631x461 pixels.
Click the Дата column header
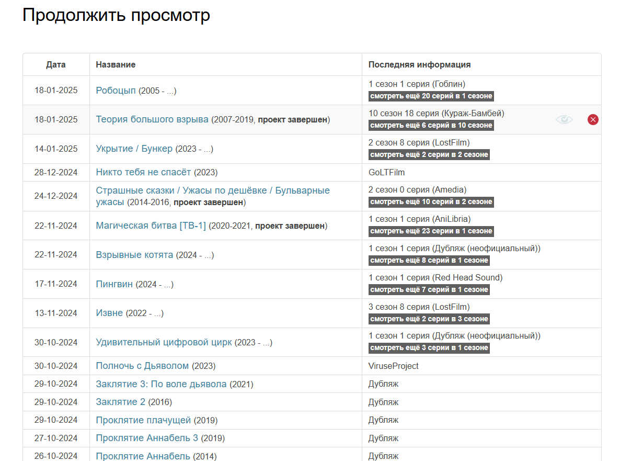pyautogui.click(x=56, y=65)
